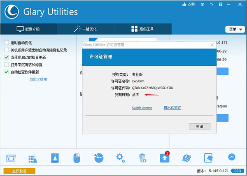Click the version number 5.145.0.171 in status bar
247x176 pixels.
pos(219,171)
